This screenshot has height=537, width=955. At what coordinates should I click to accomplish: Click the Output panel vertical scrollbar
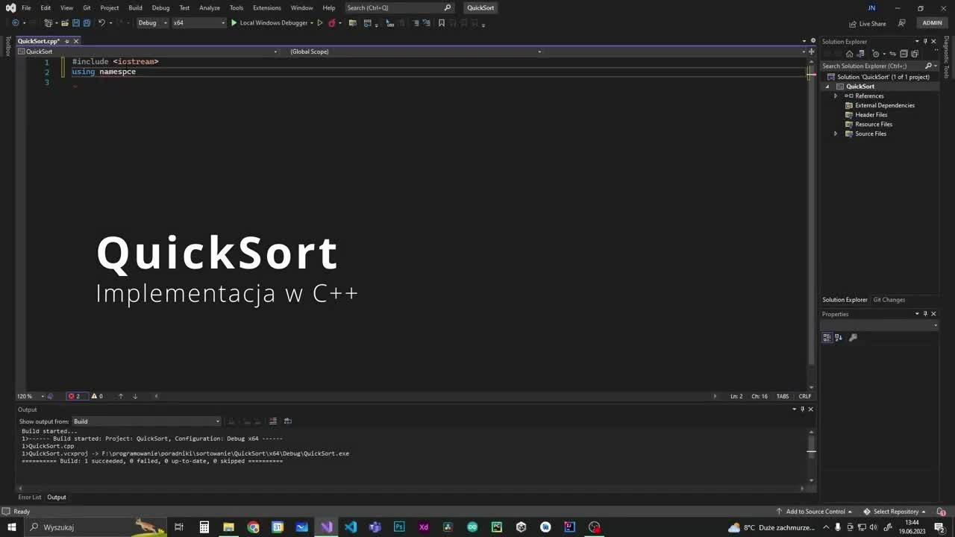click(x=811, y=455)
